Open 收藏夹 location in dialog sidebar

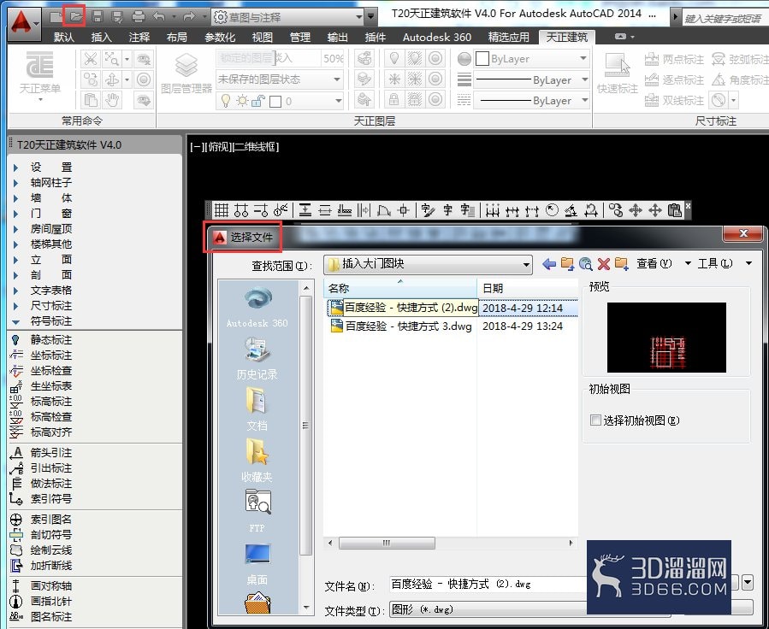257,461
